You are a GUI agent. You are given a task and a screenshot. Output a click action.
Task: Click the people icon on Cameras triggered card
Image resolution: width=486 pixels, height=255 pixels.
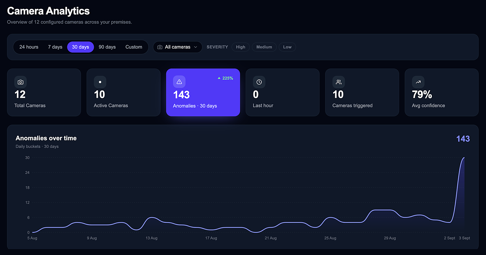point(339,82)
